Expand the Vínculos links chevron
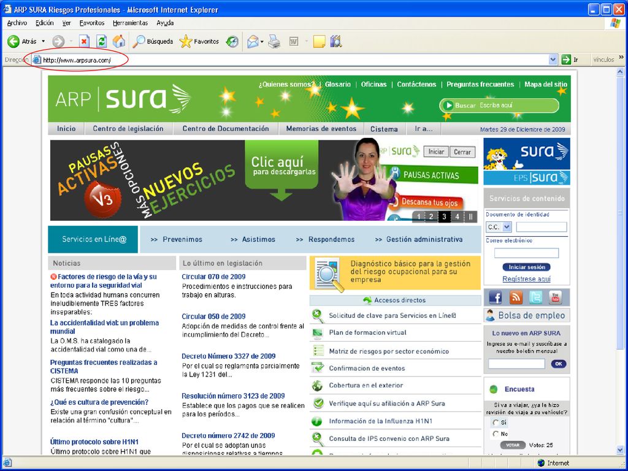The width and height of the screenshot is (628, 471). click(621, 58)
